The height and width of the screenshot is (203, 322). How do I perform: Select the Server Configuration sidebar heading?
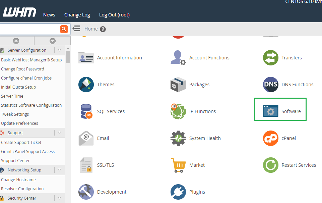coord(27,50)
